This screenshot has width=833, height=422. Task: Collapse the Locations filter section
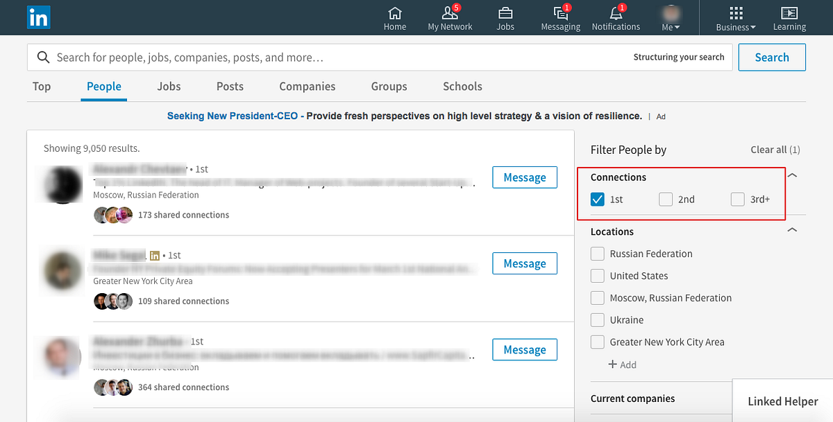(x=792, y=229)
